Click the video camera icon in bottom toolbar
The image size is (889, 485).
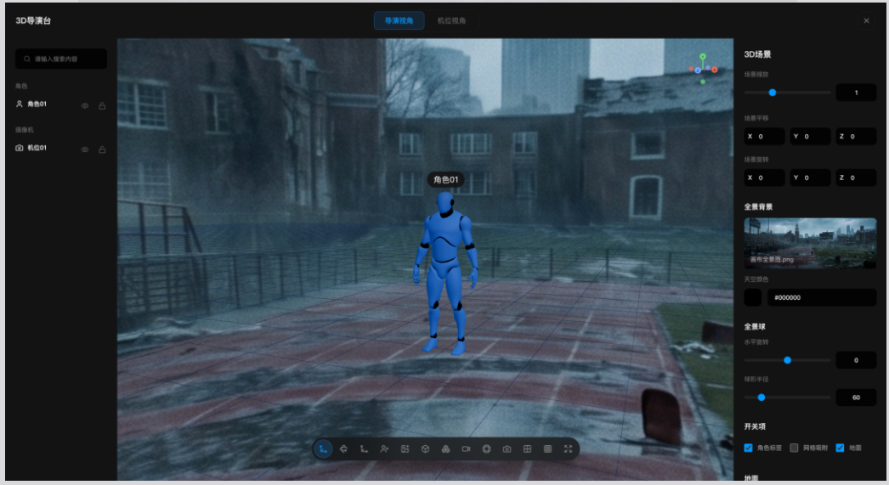coord(466,448)
